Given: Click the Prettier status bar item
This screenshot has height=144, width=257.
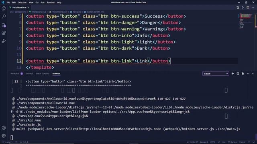Looking at the screenshot, I should pyautogui.click(x=242, y=142).
